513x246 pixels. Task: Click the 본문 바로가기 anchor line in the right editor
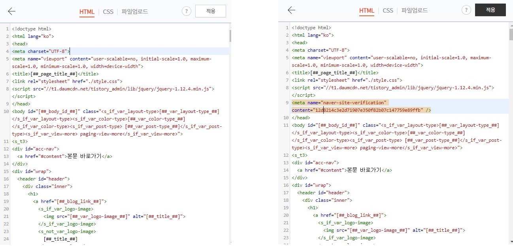pos(345,170)
